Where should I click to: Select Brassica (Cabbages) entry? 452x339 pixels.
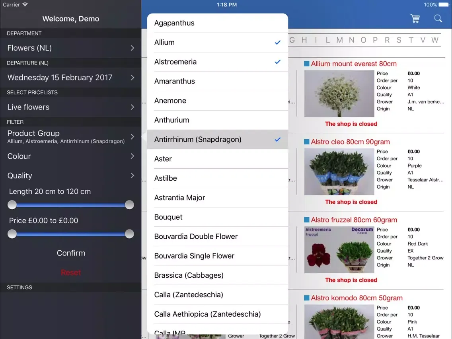pyautogui.click(x=218, y=275)
